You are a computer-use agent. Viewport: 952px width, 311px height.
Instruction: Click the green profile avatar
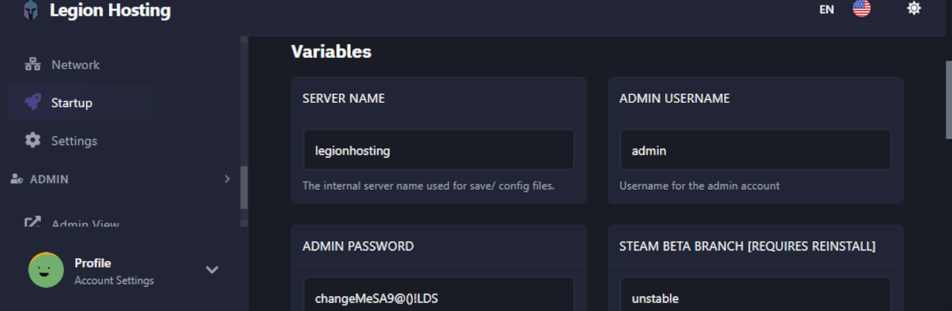click(x=46, y=270)
